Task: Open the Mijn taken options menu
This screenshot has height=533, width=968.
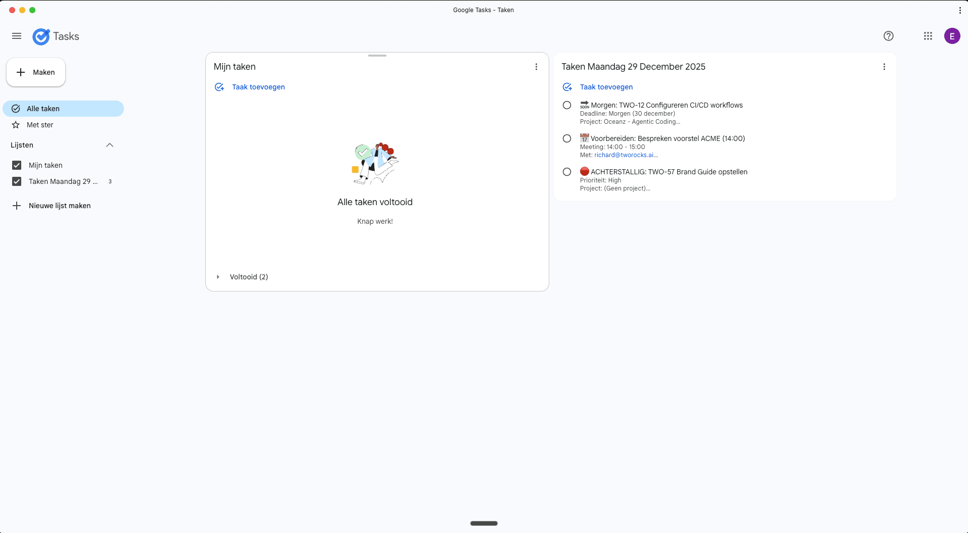Action: (536, 66)
